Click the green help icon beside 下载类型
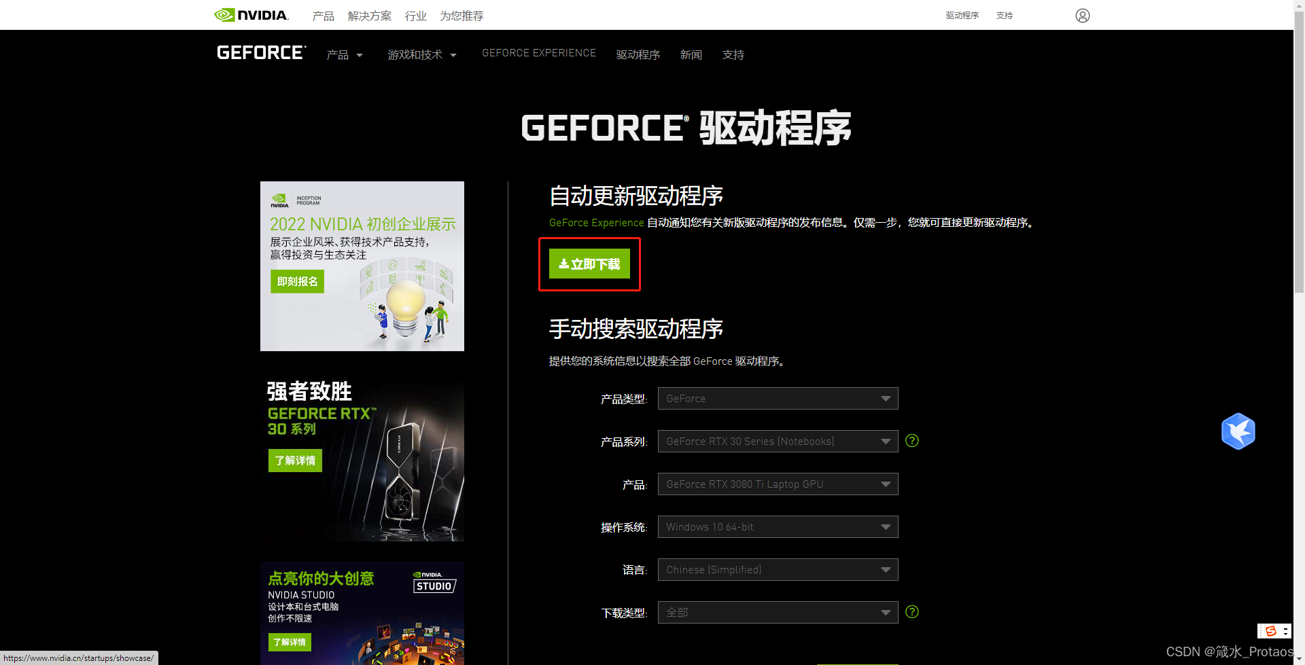Image resolution: width=1305 pixels, height=665 pixels. 912,612
